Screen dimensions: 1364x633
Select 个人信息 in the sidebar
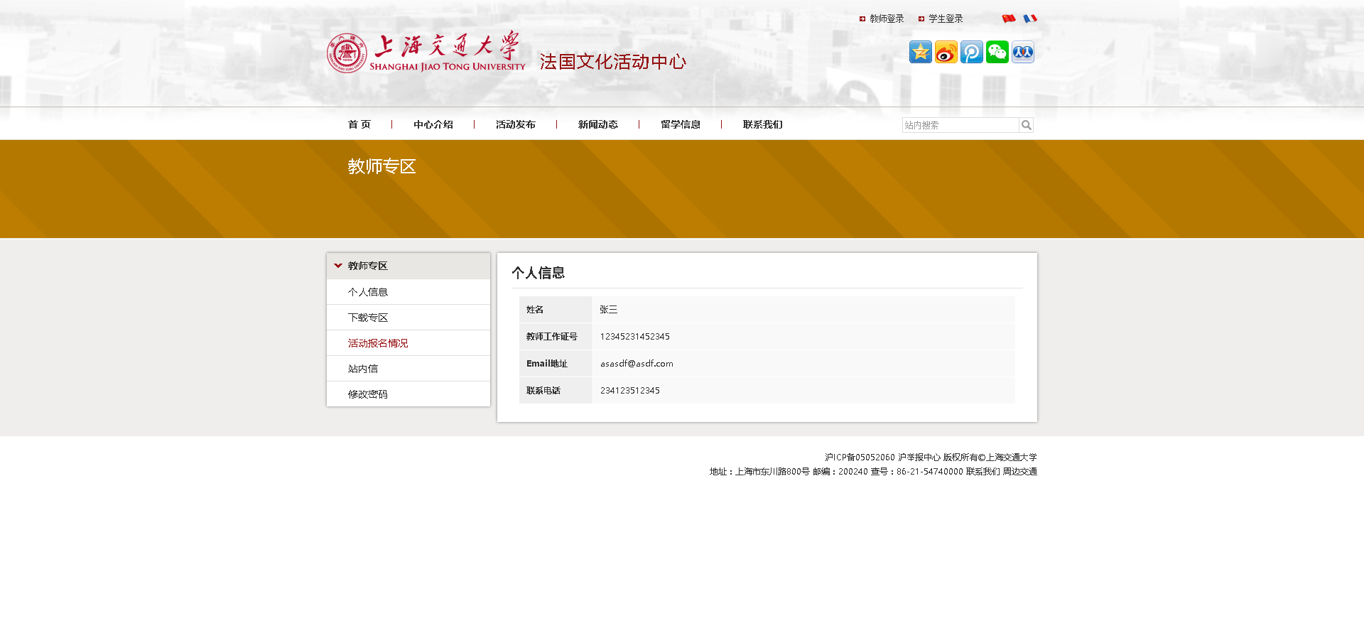click(367, 292)
